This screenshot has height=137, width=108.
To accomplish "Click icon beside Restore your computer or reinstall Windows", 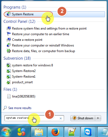I will point(9,45).
